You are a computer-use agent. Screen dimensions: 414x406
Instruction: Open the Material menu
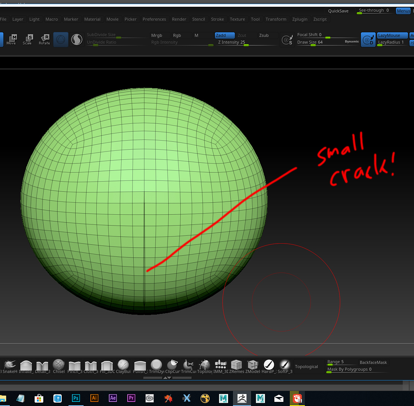coord(93,19)
